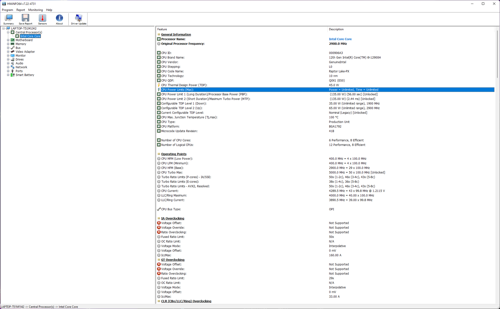Select the CPU Thermal Design Power row

click(184, 85)
